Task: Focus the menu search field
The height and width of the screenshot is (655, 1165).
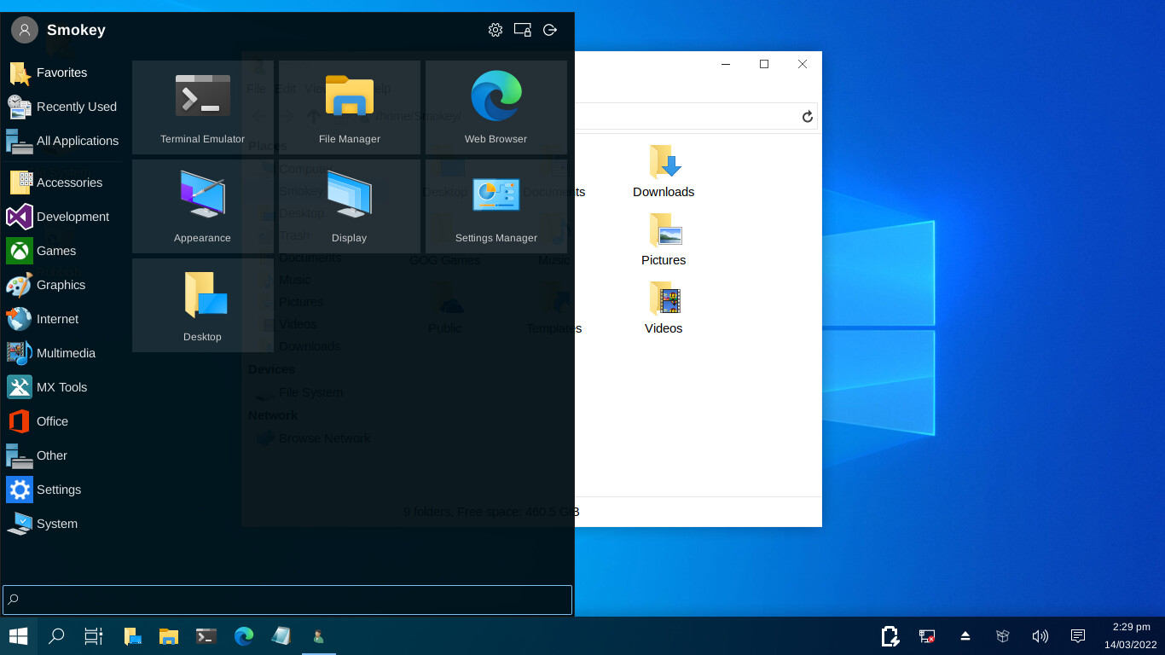Action: tap(287, 600)
